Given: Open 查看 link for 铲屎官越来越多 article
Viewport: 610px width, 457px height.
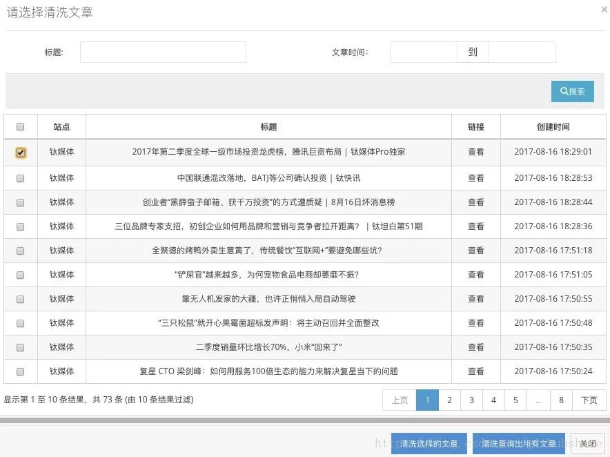Looking at the screenshot, I should [x=475, y=275].
